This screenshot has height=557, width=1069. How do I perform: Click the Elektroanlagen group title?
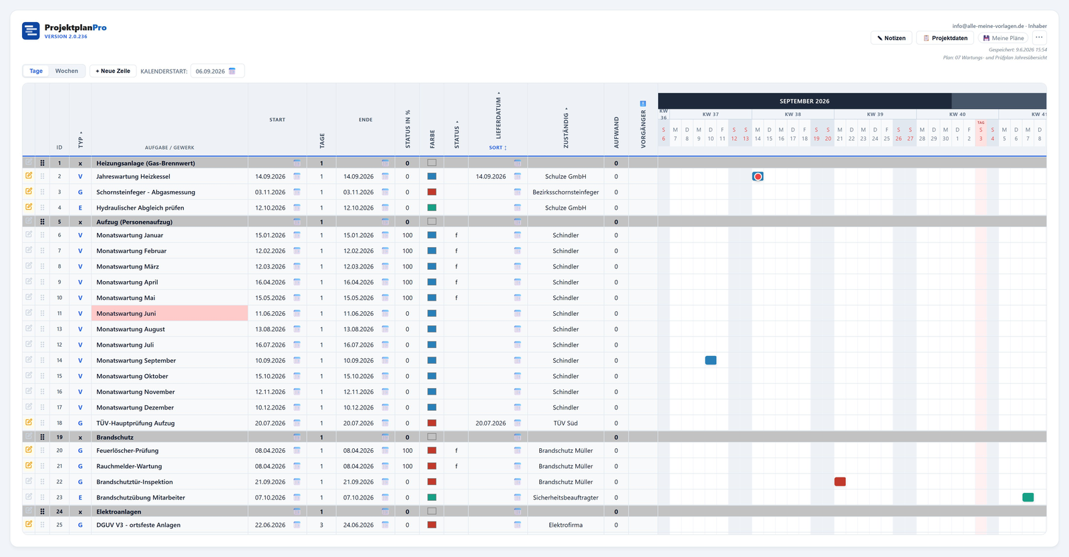pyautogui.click(x=119, y=512)
